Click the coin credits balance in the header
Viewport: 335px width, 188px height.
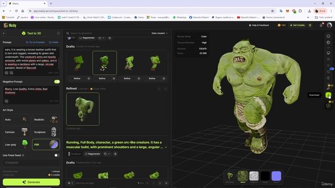[282, 26]
